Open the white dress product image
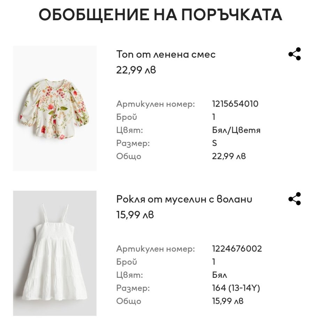Viewport: 320px width, 328px height. click(x=55, y=253)
